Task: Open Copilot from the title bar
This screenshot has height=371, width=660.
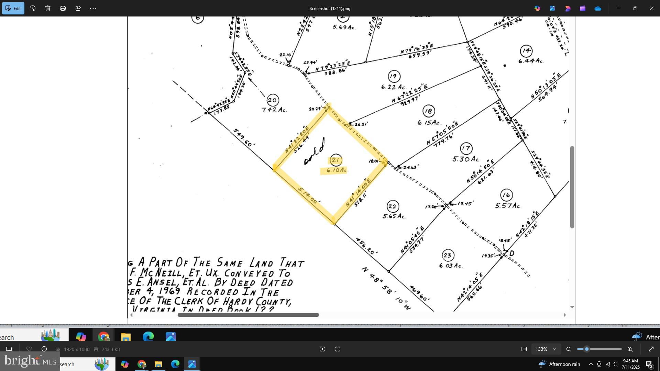Action: (537, 8)
